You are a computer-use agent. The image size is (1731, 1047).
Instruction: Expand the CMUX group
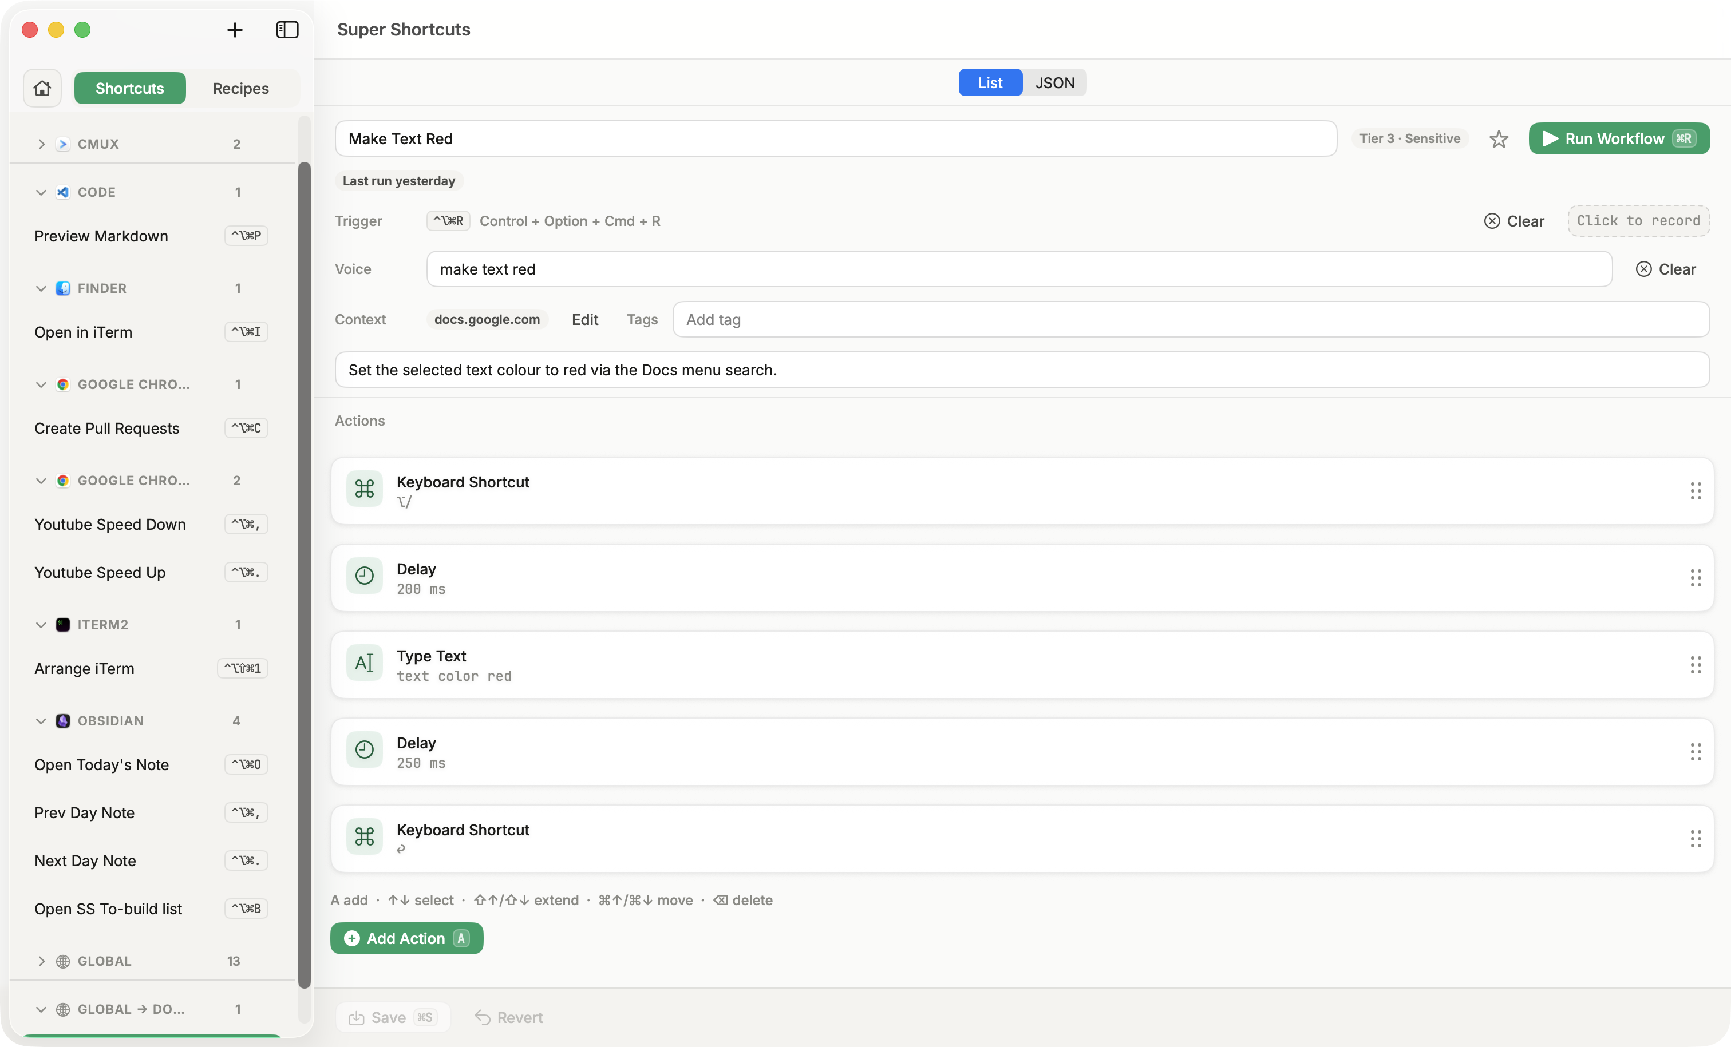point(41,144)
